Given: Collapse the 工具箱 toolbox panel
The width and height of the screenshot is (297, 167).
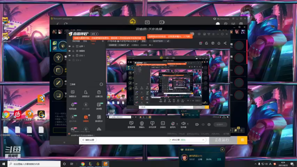Looking at the screenshot, I should (101, 84).
